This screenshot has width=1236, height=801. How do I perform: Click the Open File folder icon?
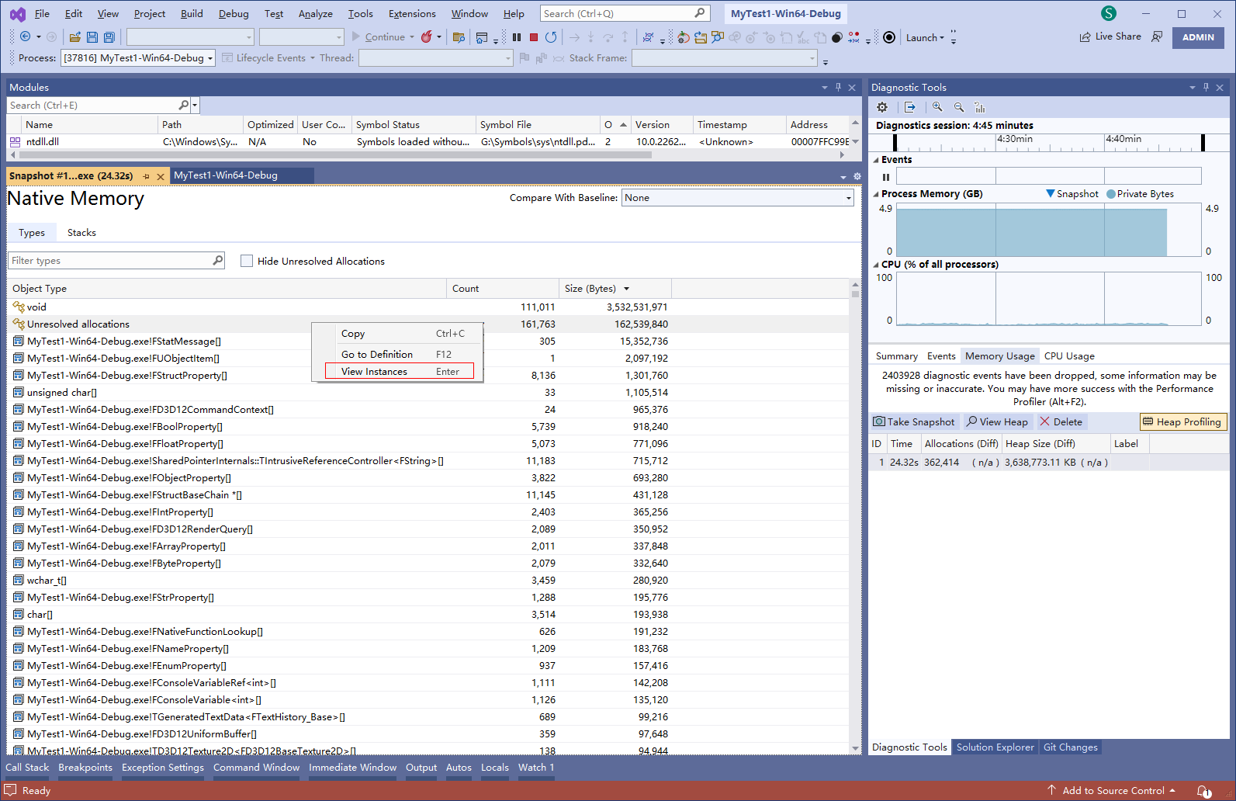75,36
